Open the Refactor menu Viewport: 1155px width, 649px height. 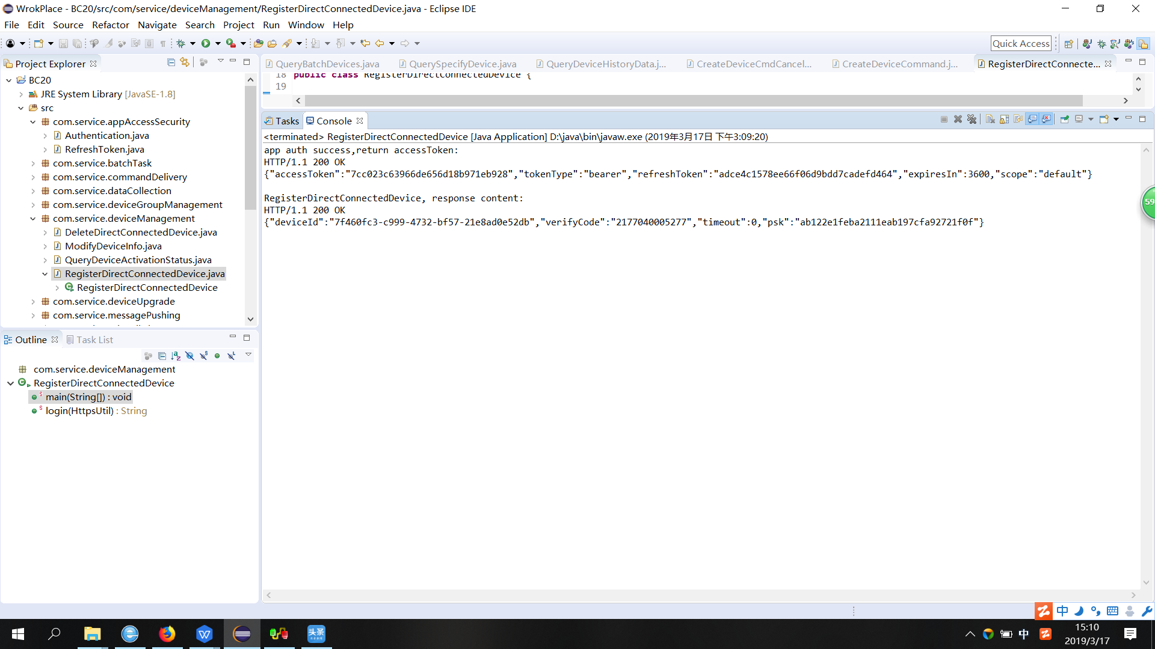[x=110, y=25]
